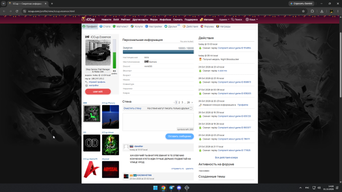Open Discord from the taskbar
Screen dimensions: 342x192
click(179, 188)
